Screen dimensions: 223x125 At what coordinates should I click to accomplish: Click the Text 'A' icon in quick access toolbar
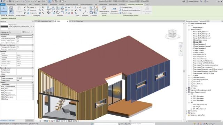[39, 1]
